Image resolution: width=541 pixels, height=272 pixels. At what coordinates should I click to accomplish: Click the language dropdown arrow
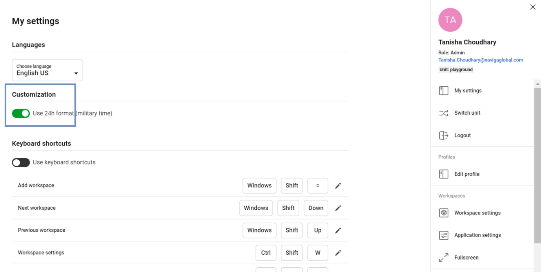76,73
